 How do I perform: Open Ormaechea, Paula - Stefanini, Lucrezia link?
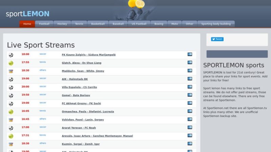[x=88, y=111]
